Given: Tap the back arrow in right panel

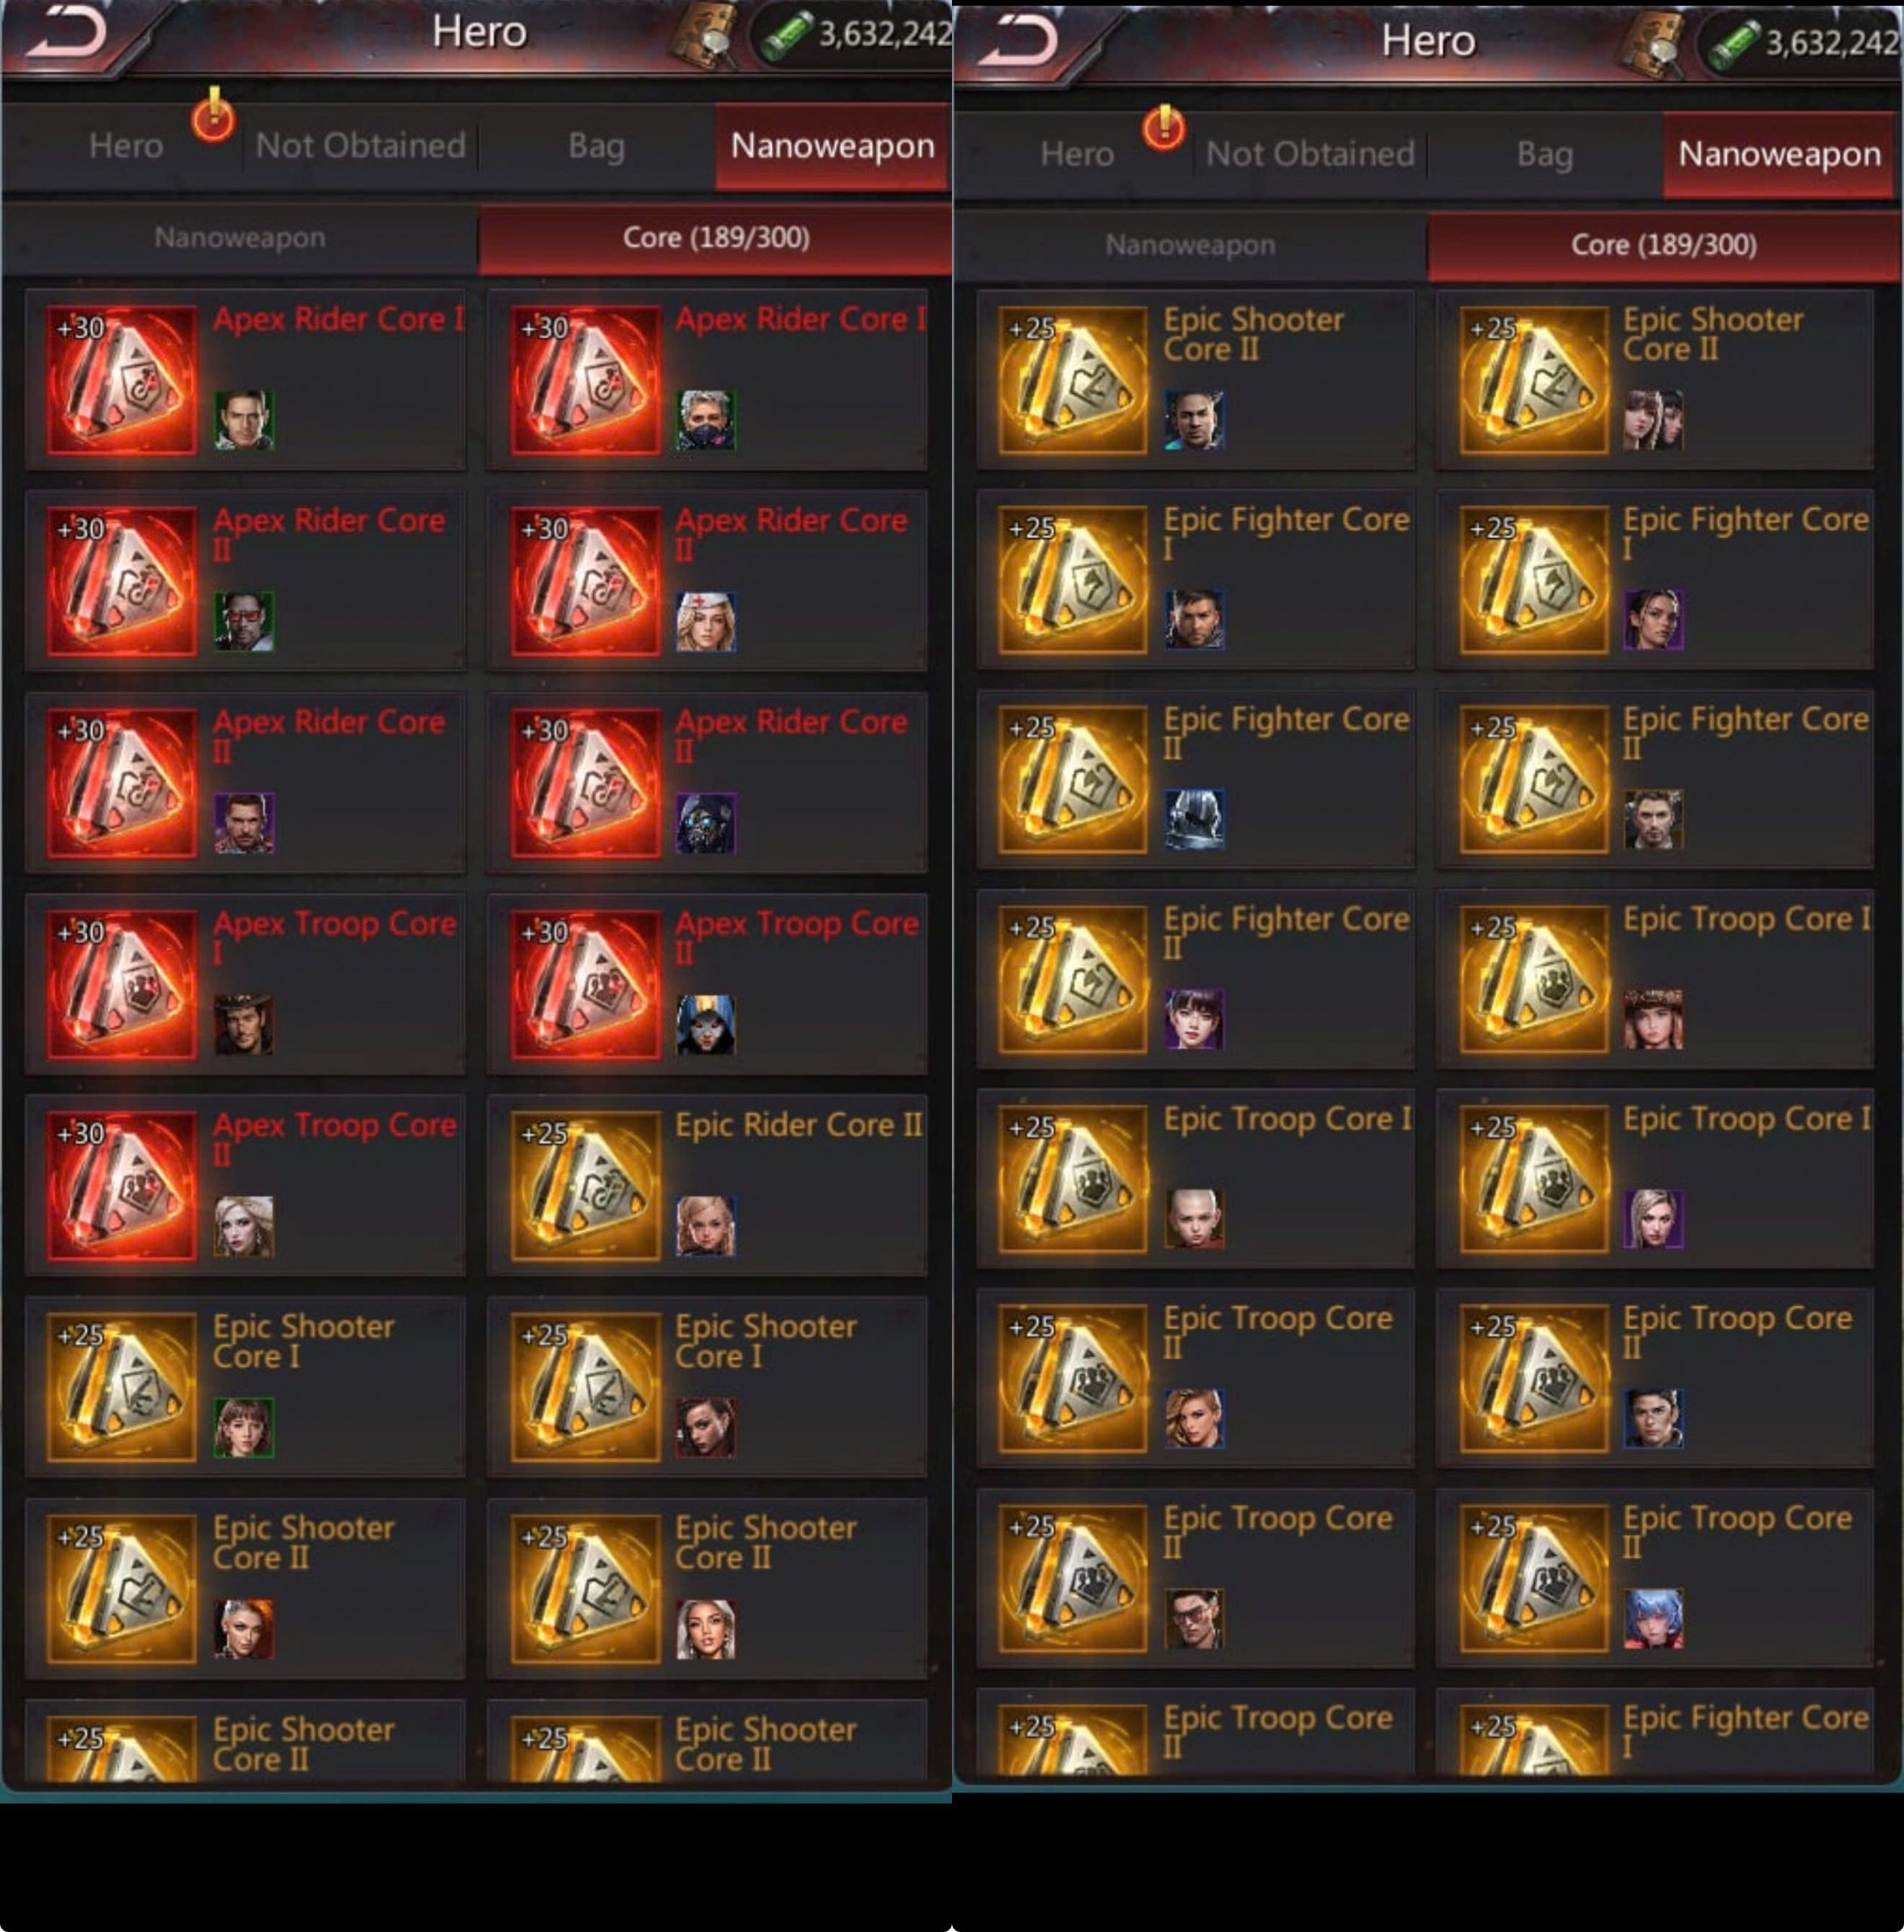Looking at the screenshot, I should (1018, 41).
